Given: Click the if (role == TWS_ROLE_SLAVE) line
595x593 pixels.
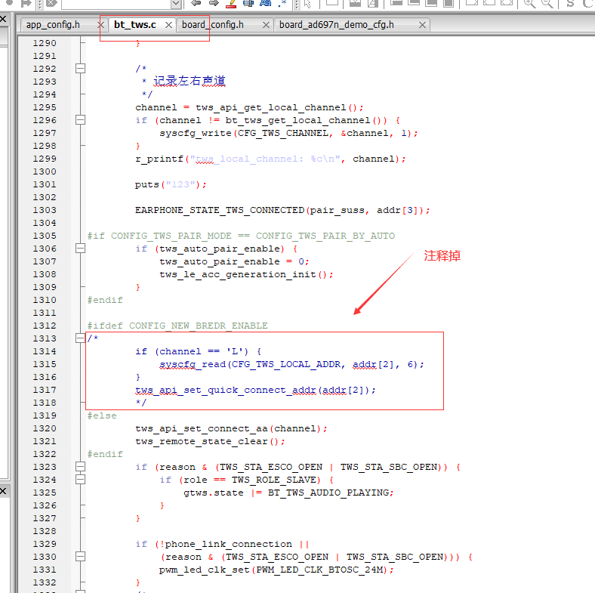Looking at the screenshot, I should tap(247, 480).
